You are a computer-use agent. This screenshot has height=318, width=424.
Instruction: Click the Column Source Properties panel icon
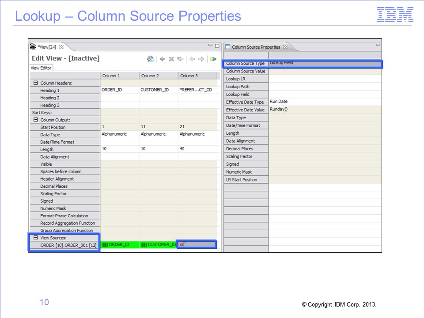point(228,47)
